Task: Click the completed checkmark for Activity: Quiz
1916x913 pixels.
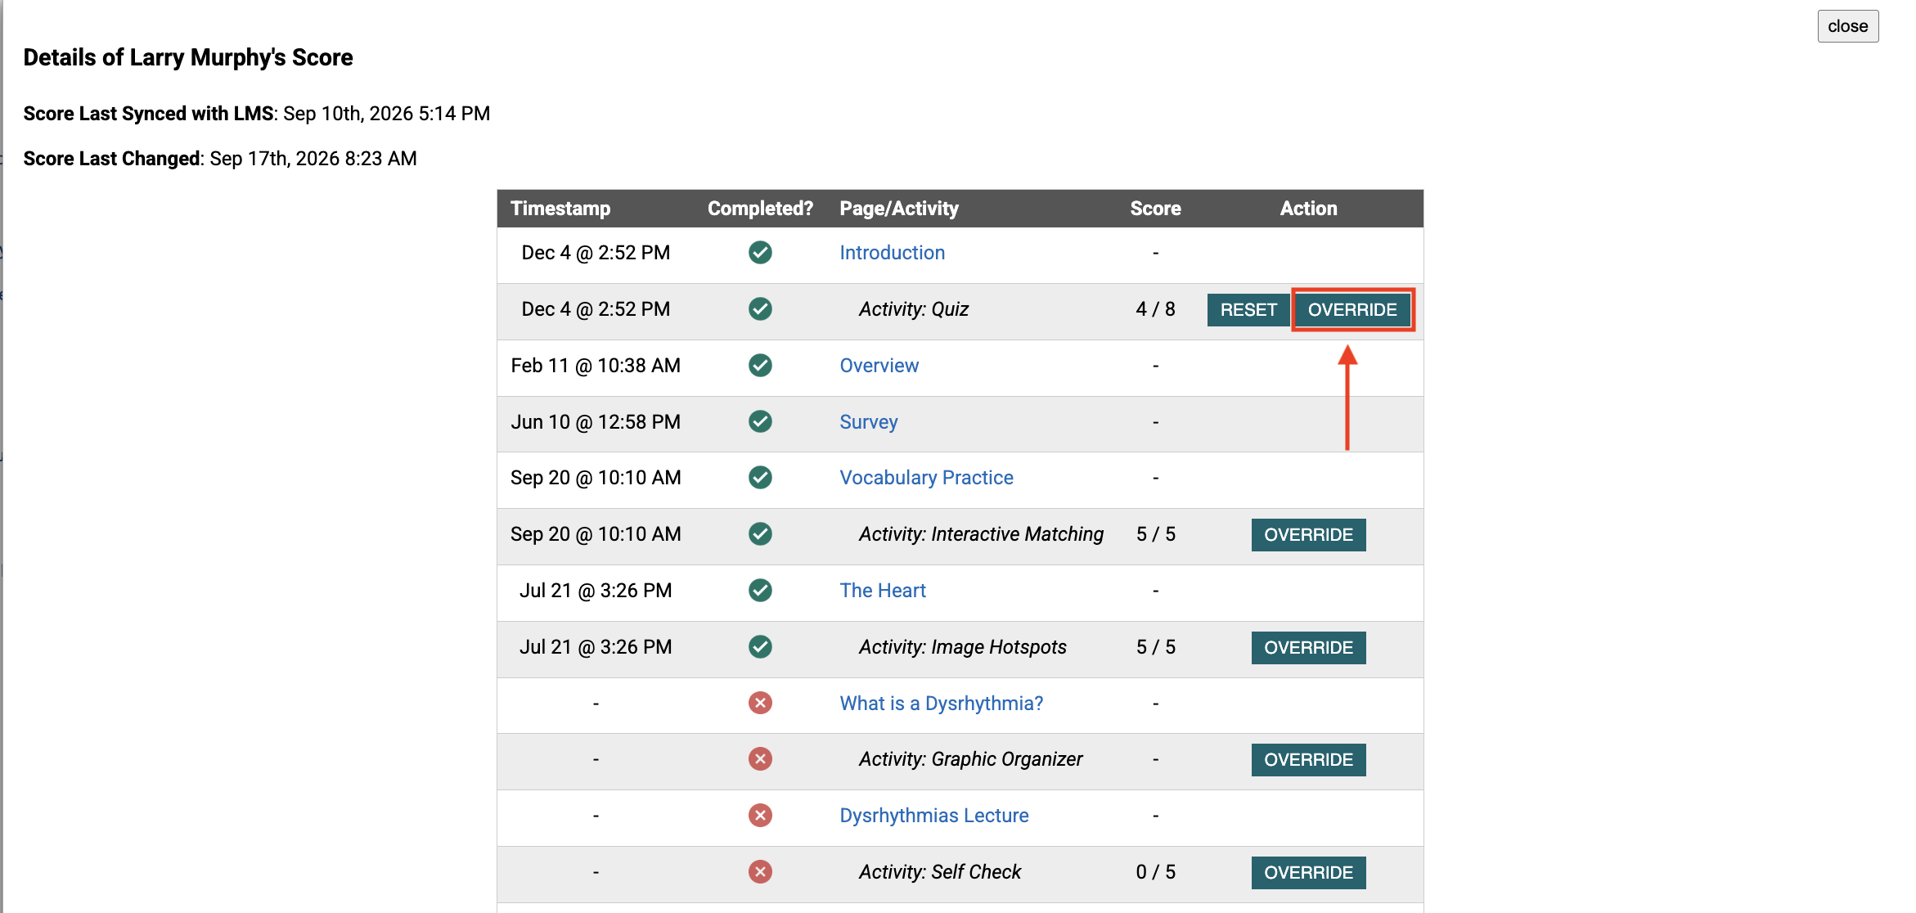Action: point(760,309)
